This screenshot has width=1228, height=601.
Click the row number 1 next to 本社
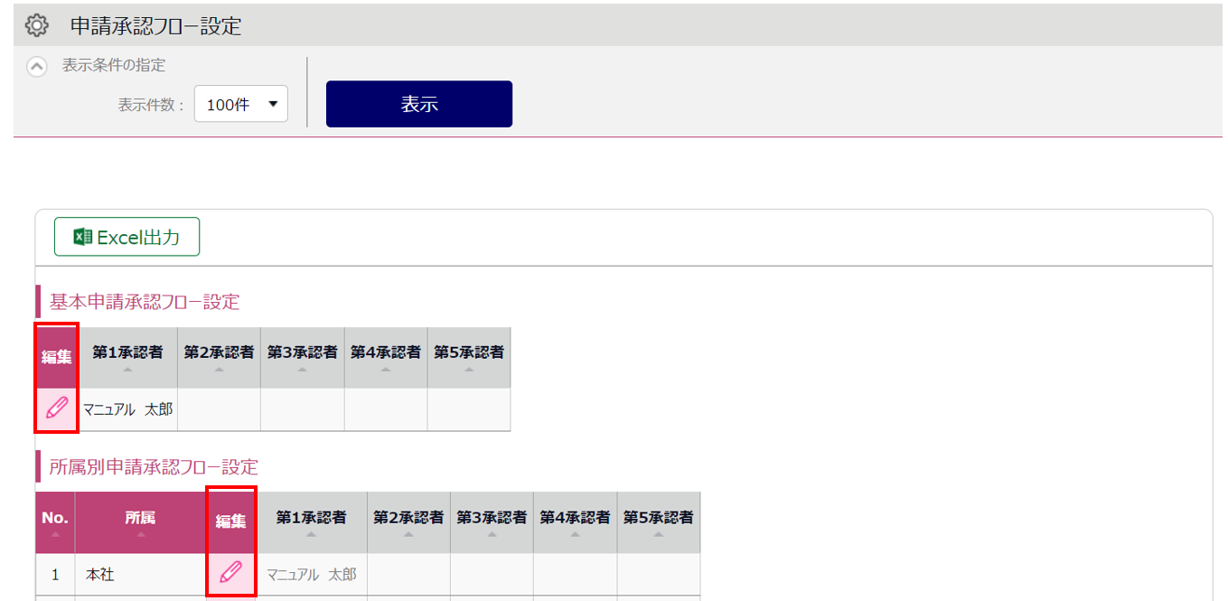coord(55,574)
